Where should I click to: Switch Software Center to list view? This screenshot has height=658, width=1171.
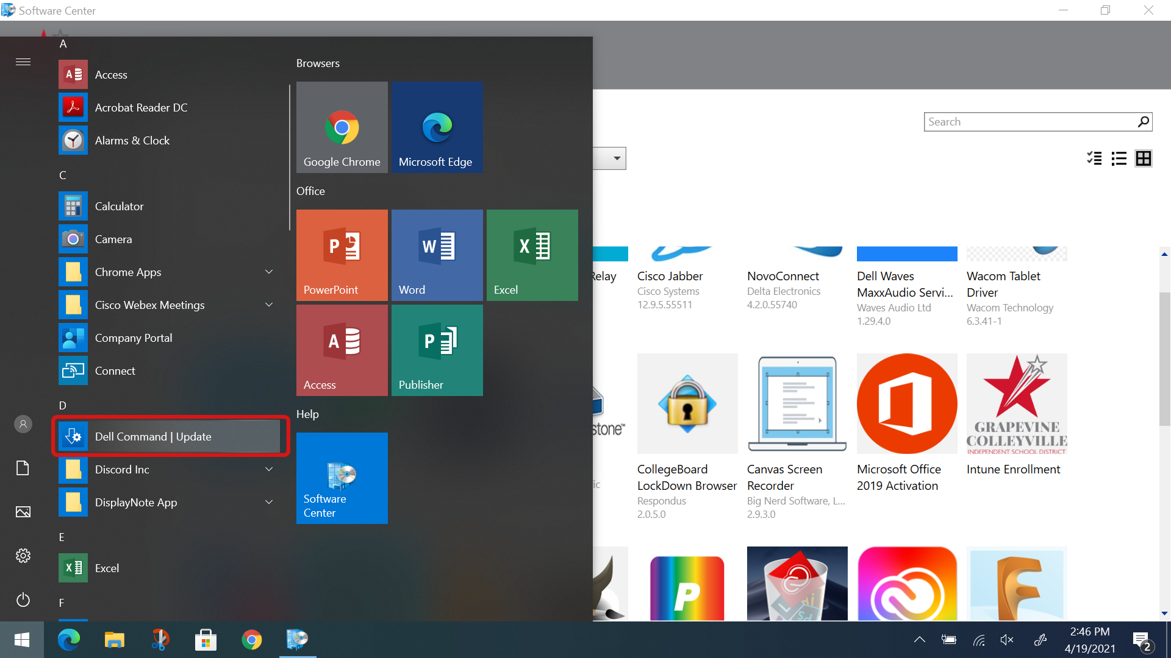click(x=1119, y=158)
